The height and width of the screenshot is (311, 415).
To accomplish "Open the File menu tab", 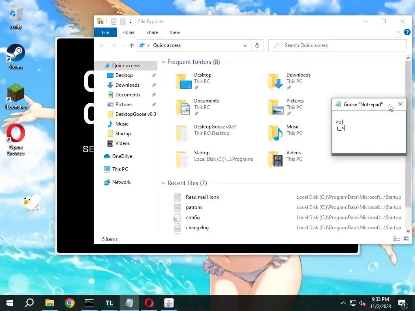I will 105,32.
